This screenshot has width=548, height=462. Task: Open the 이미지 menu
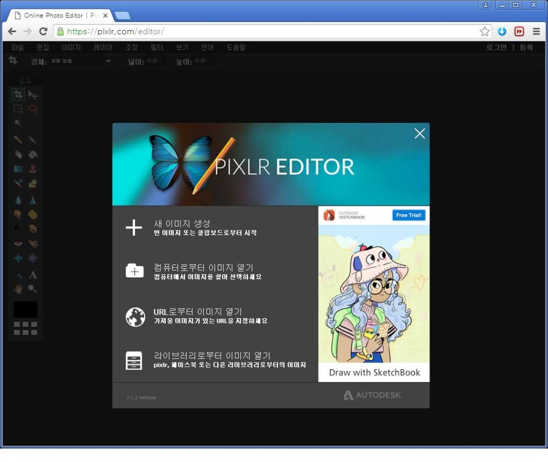(x=71, y=48)
